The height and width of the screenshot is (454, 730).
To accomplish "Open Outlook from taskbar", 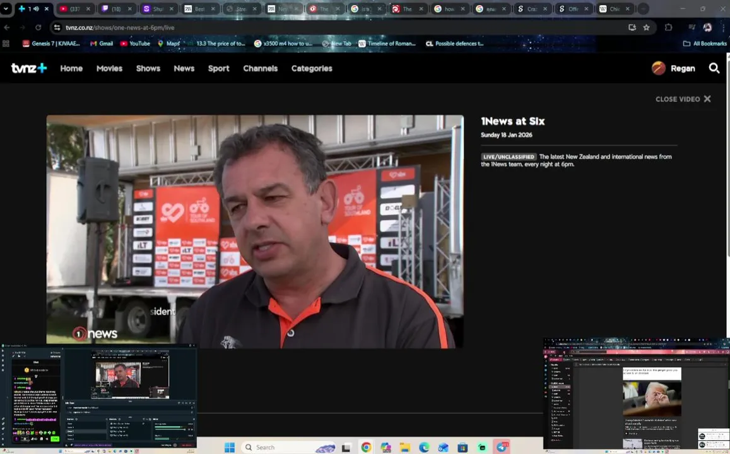I will click(443, 448).
